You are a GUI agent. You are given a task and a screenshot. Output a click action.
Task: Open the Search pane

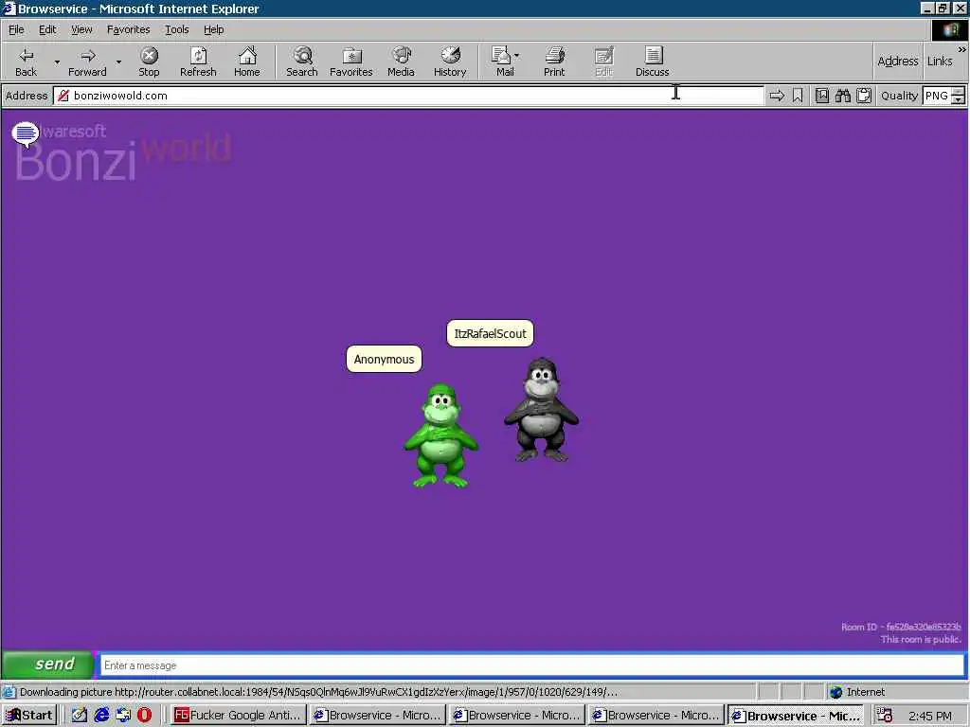(302, 62)
